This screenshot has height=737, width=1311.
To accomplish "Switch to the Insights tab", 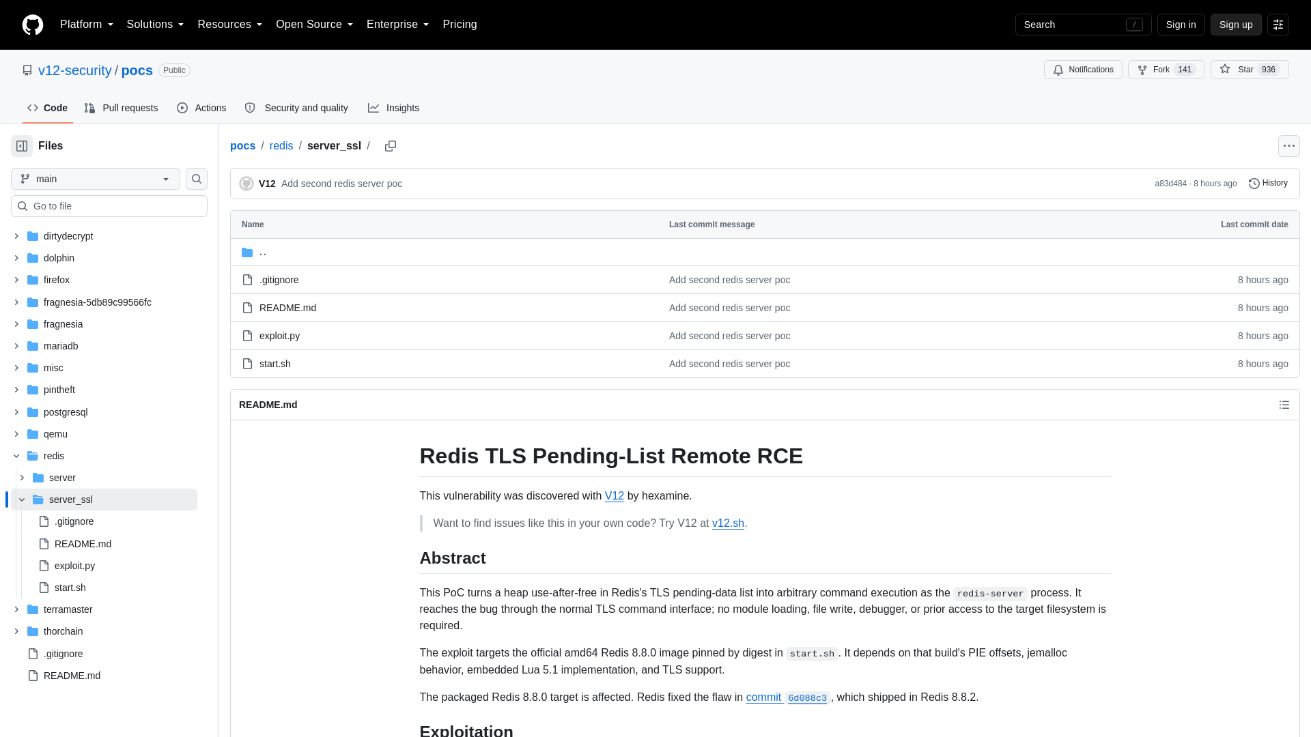I will 393,108.
